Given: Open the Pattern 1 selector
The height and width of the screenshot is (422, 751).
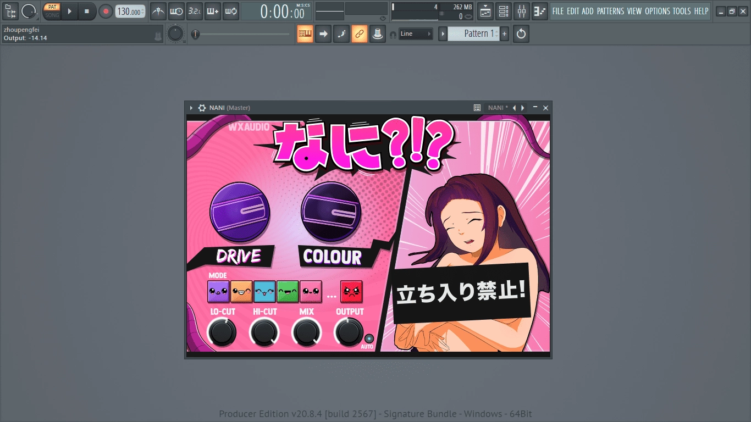Looking at the screenshot, I should coord(473,34).
